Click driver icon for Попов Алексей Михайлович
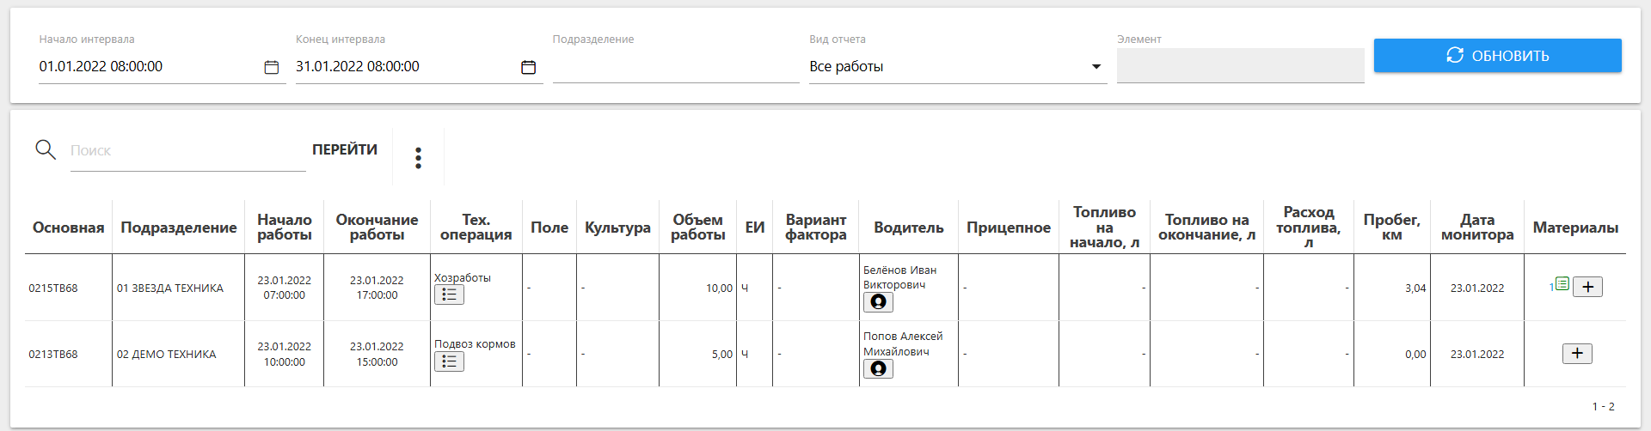This screenshot has height=431, width=1651. pos(878,368)
